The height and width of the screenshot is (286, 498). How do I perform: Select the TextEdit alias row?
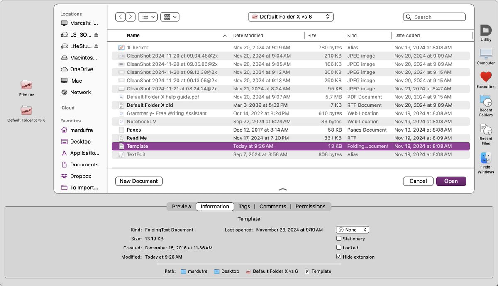point(290,154)
